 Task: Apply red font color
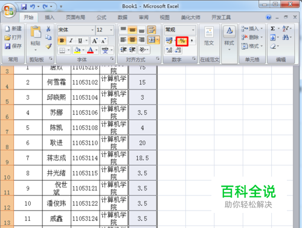pos(91,50)
